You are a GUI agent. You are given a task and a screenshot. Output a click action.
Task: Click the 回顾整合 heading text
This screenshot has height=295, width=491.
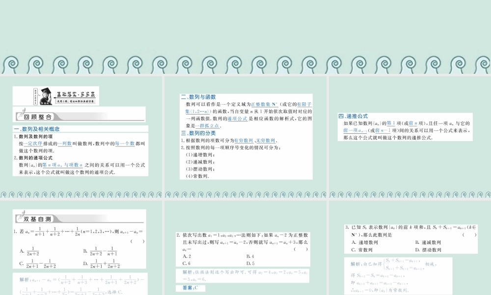click(38, 117)
